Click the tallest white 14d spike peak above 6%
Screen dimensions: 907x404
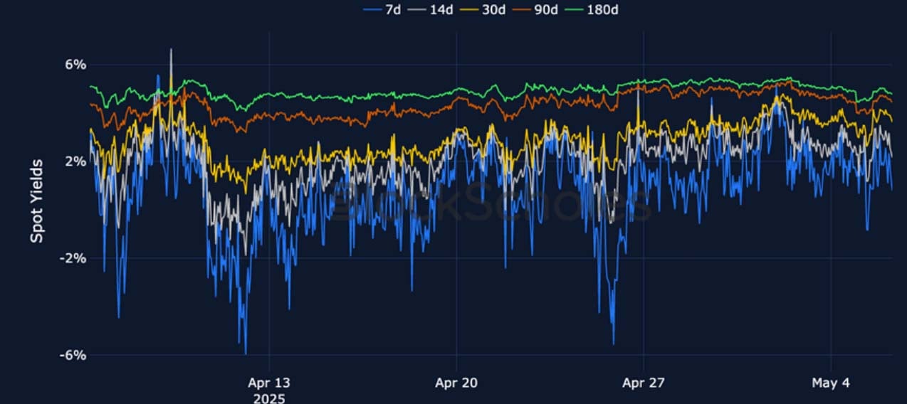pyautogui.click(x=171, y=50)
